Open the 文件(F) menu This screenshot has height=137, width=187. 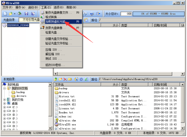pos(7,7)
